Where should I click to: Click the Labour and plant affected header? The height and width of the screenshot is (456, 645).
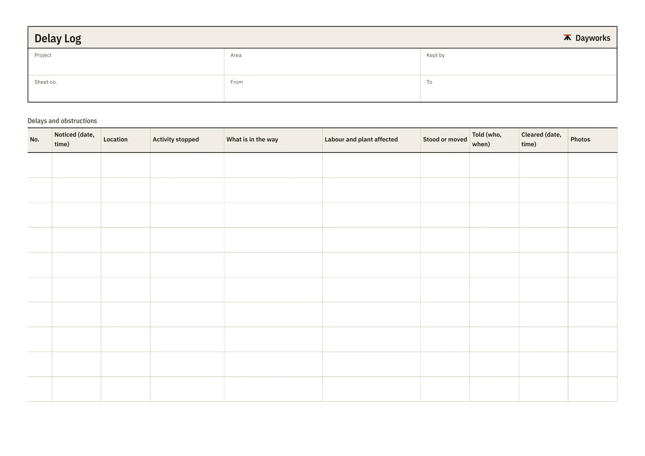(371, 140)
